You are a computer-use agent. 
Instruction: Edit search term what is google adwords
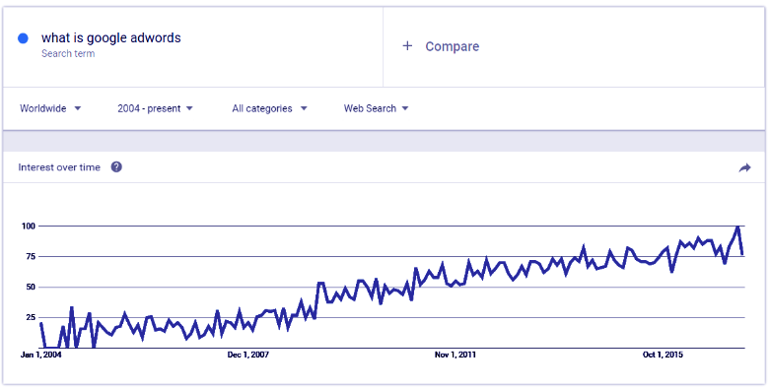click(111, 37)
